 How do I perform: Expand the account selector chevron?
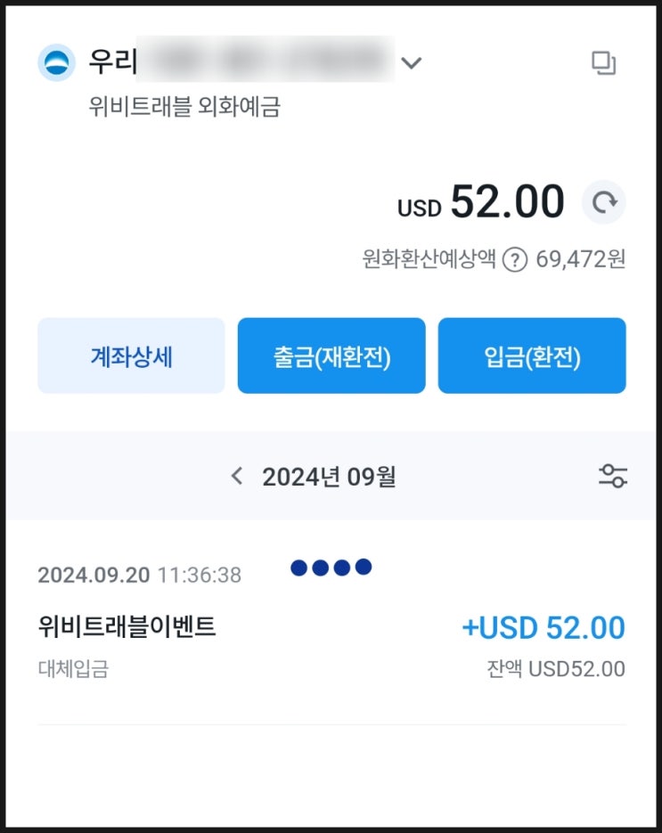[411, 62]
